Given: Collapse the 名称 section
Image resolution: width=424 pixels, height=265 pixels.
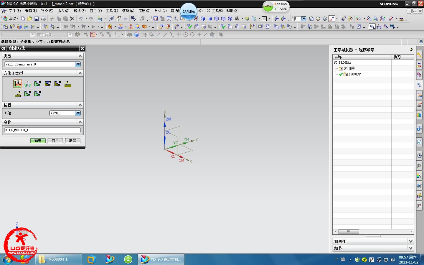Looking at the screenshot, I should pos(80,122).
